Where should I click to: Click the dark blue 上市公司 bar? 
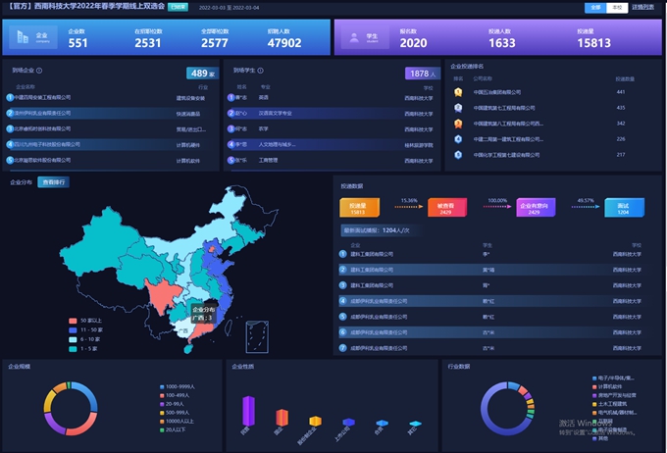click(x=349, y=422)
